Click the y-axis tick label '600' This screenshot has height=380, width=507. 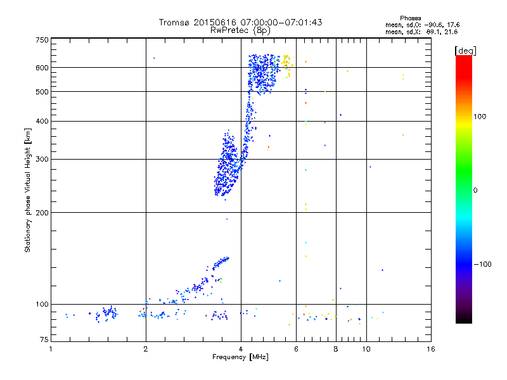tap(42, 68)
